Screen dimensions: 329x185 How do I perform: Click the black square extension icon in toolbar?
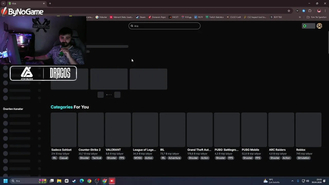[297, 11]
